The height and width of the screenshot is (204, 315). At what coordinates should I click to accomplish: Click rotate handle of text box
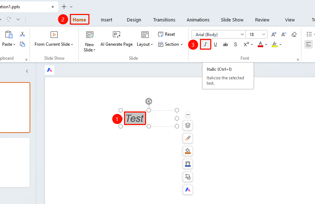149,101
